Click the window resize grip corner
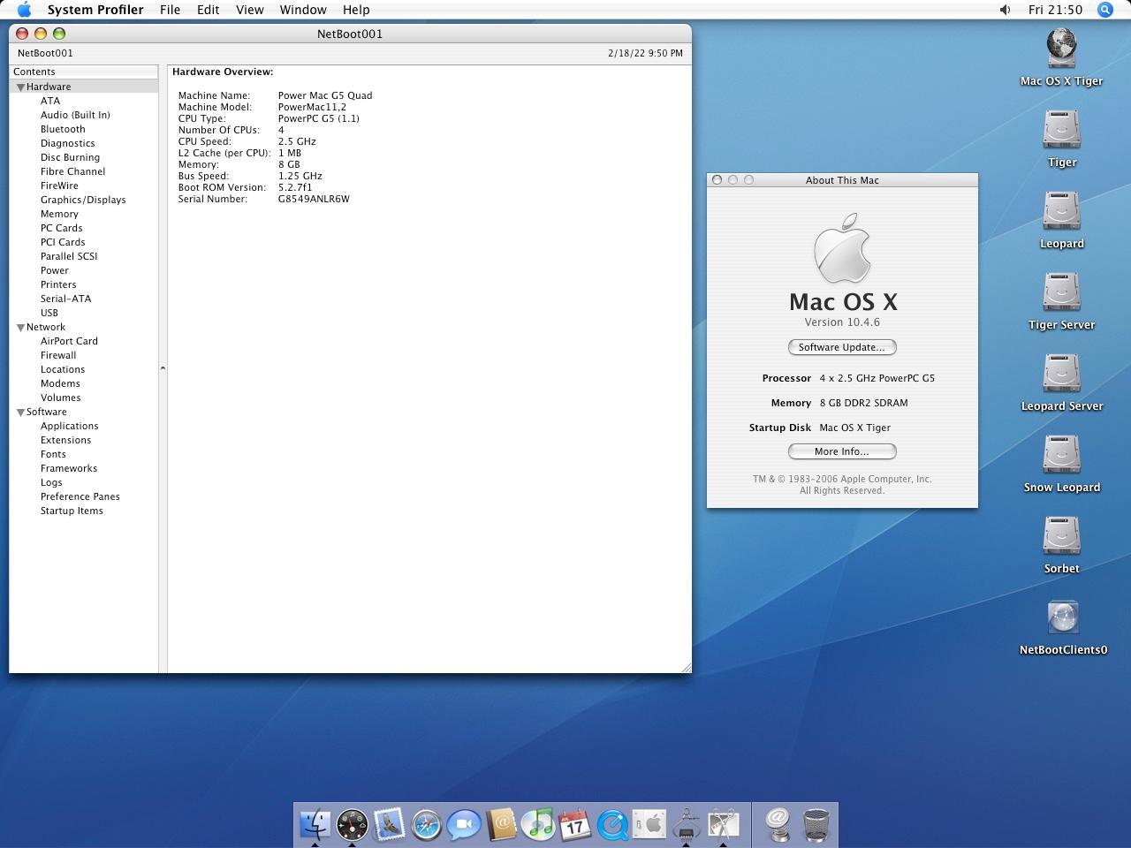The image size is (1131, 848). (x=686, y=667)
